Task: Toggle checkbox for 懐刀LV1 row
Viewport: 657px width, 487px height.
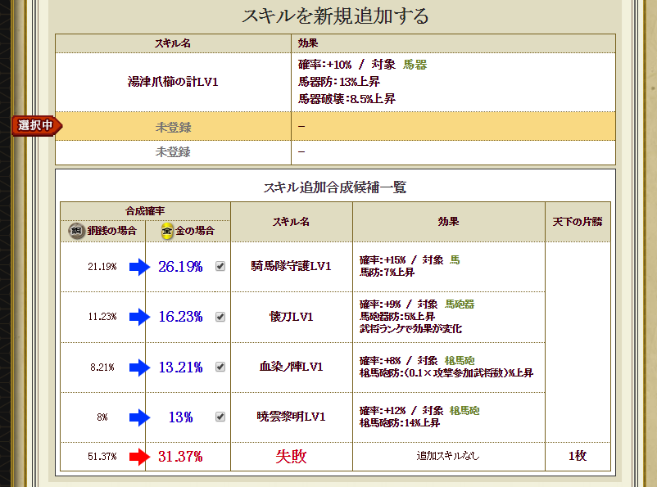Action: click(x=220, y=317)
